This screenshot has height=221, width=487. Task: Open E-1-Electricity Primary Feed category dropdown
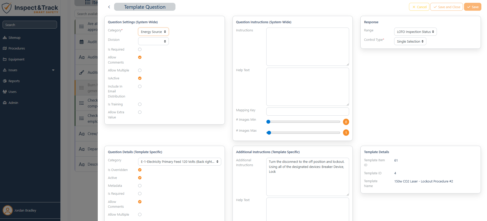coord(180,162)
